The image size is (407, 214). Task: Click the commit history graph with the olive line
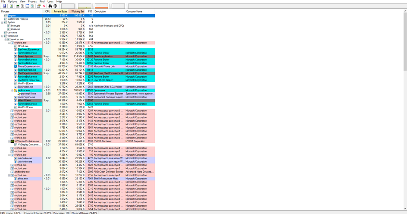pyautogui.click(x=85, y=6)
